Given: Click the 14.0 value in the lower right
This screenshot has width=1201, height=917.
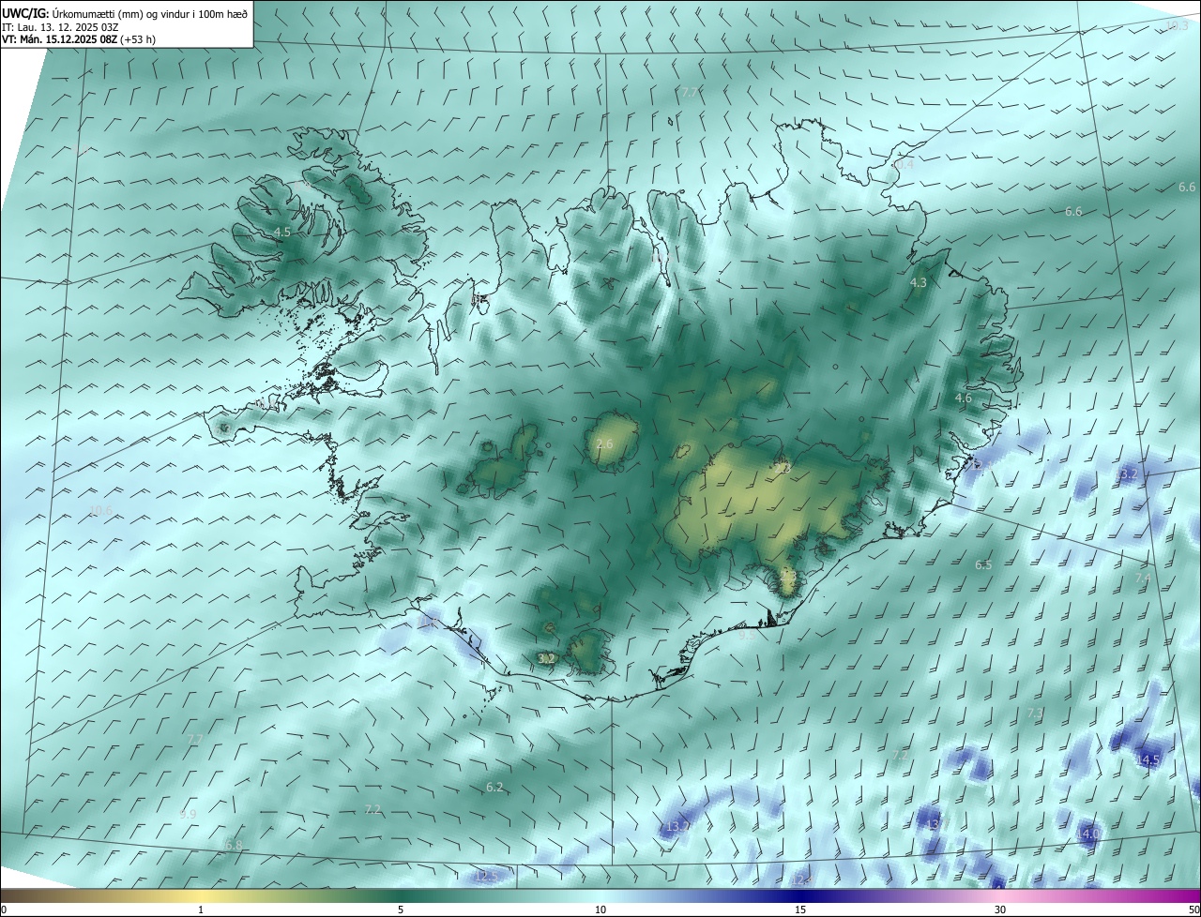Looking at the screenshot, I should pyautogui.click(x=1088, y=834).
